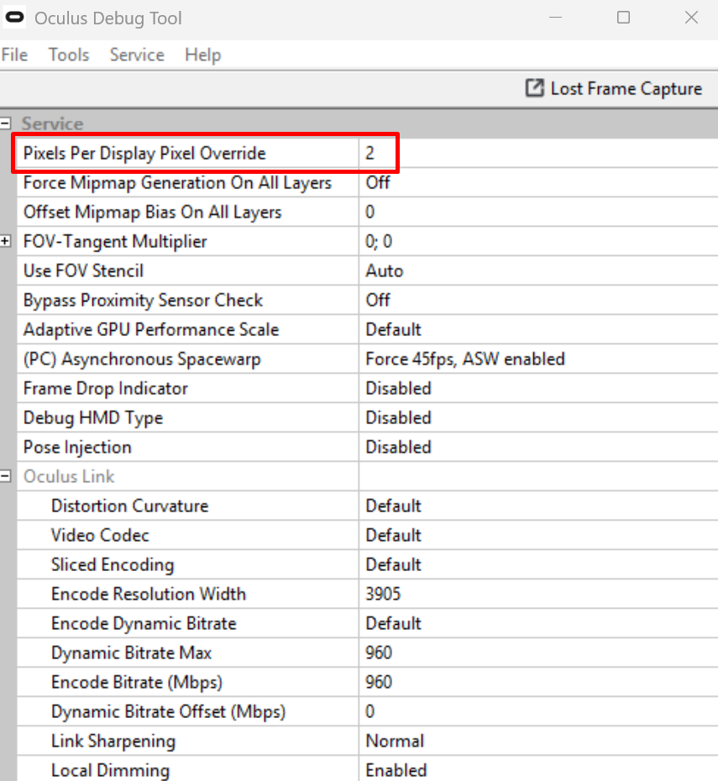This screenshot has width=718, height=781.
Task: Change the Asynchronous Spacewarp setting value
Action: coord(537,359)
